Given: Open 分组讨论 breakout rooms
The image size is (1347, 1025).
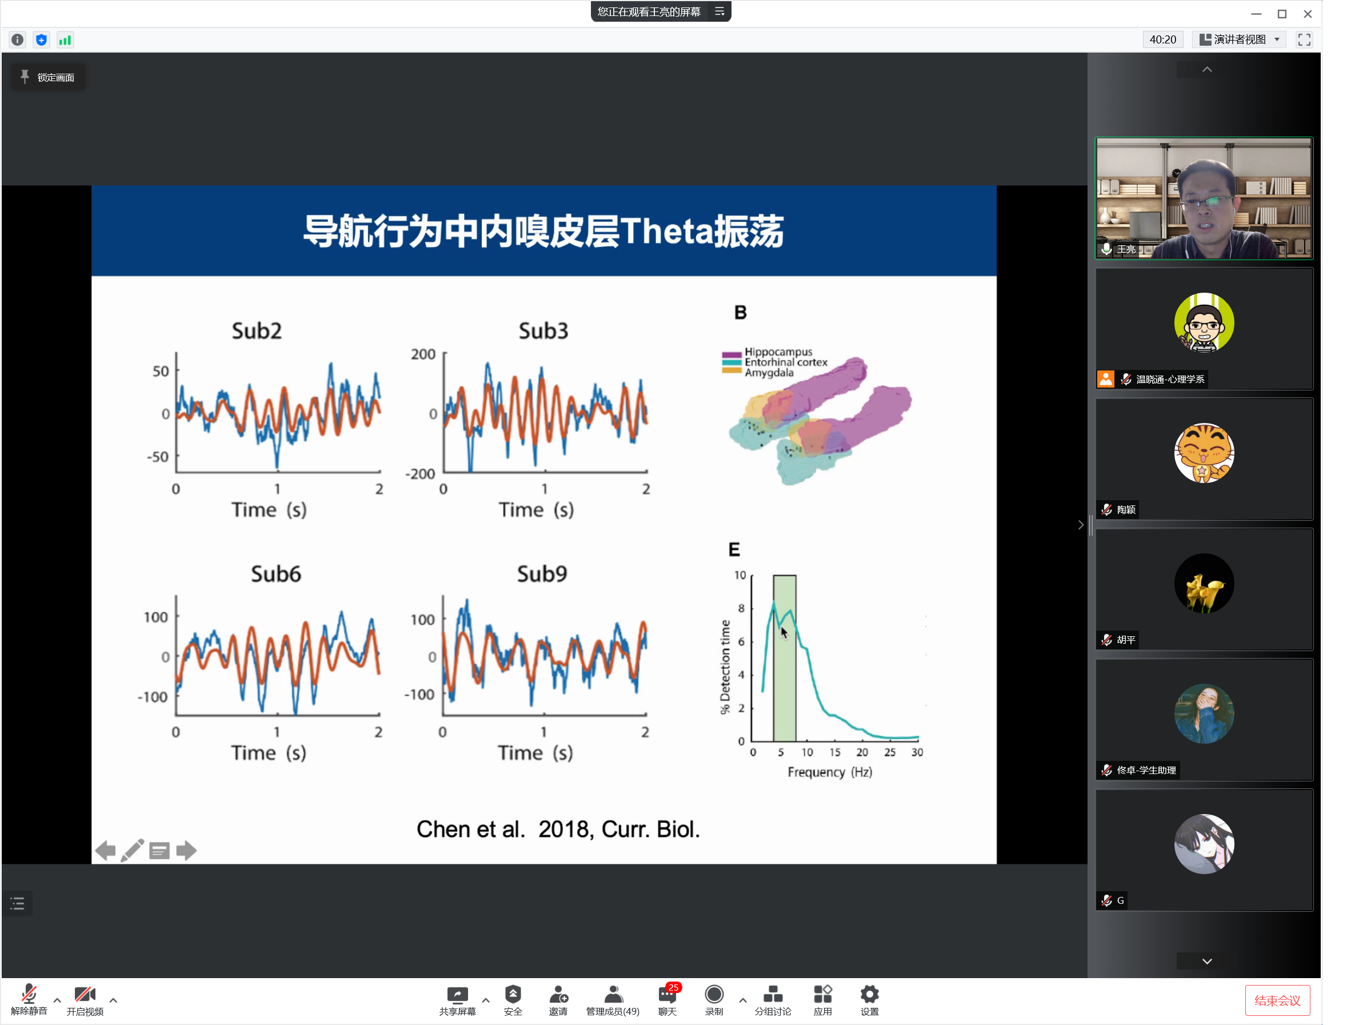Looking at the screenshot, I should (773, 999).
